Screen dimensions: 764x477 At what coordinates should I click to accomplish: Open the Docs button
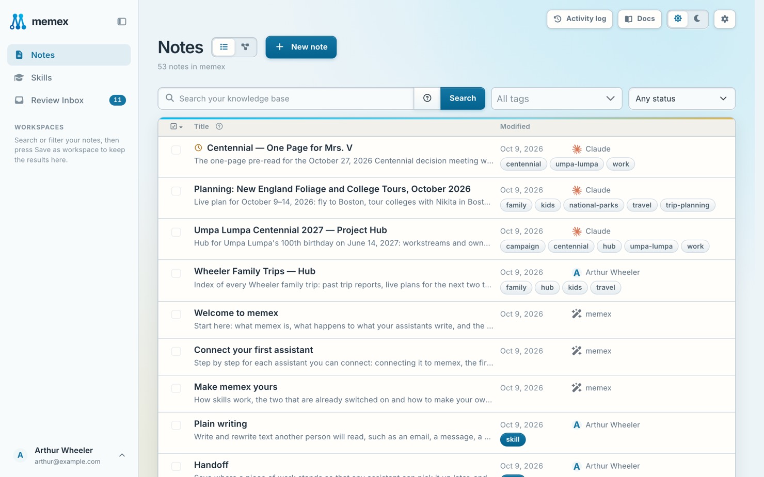[640, 19]
